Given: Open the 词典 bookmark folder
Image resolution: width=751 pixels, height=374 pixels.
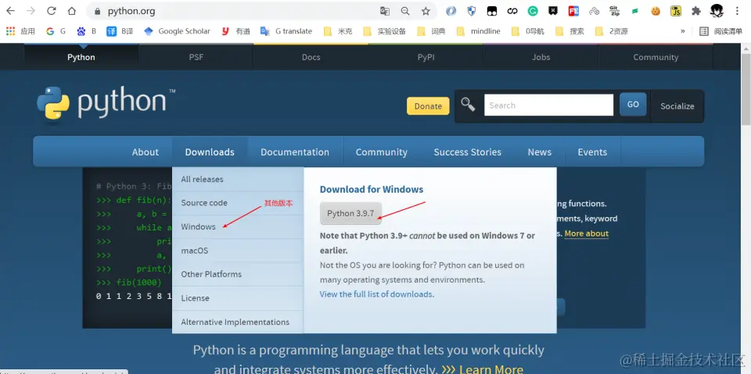Looking at the screenshot, I should tap(431, 31).
